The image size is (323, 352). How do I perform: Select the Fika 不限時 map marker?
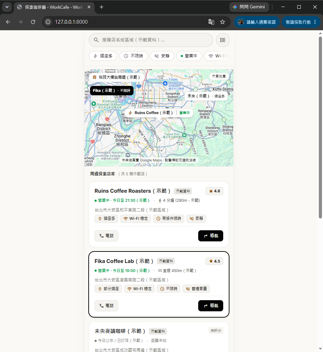pos(112,90)
